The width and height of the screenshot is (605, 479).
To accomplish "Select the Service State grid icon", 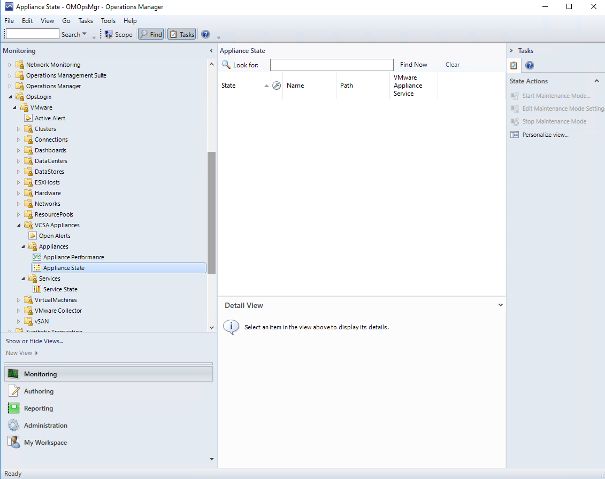I will [x=37, y=289].
